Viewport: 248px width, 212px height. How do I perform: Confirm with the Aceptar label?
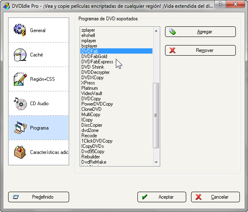166,197
